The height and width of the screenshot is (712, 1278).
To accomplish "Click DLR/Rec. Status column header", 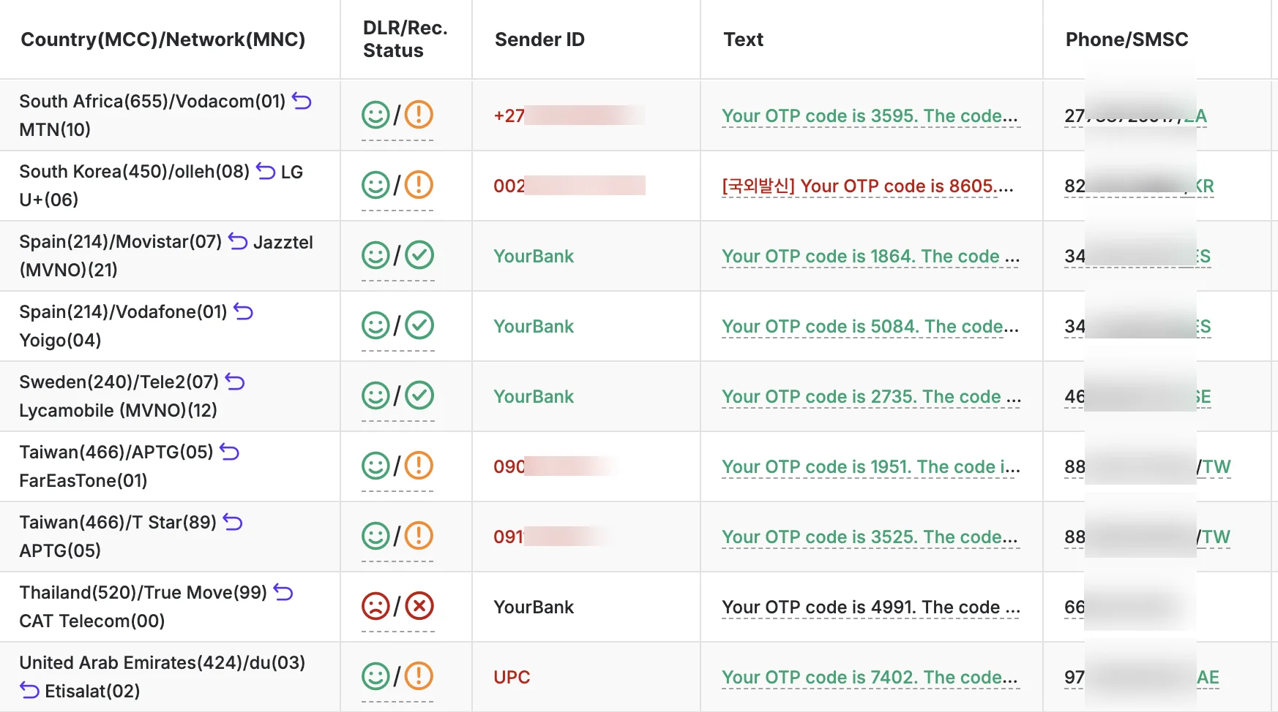I will coord(406,39).
